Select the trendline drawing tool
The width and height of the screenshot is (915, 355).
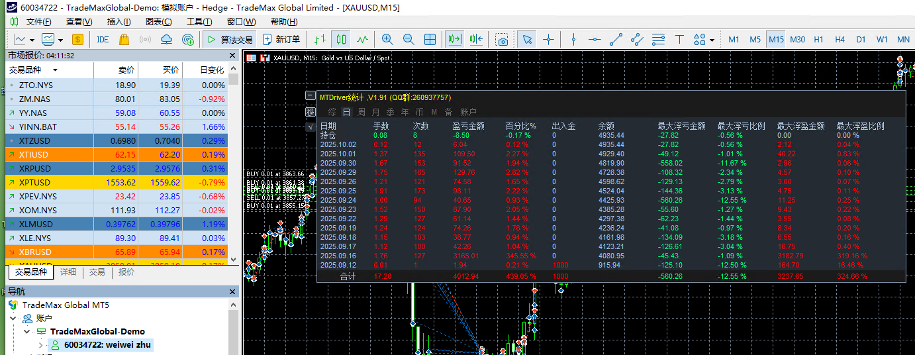616,40
